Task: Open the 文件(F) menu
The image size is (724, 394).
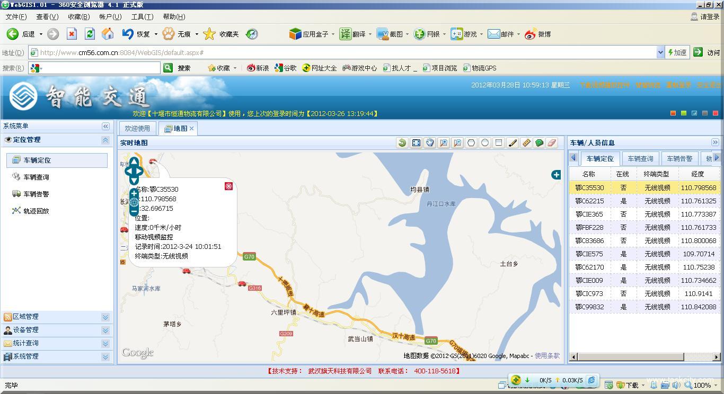Action: [x=16, y=17]
